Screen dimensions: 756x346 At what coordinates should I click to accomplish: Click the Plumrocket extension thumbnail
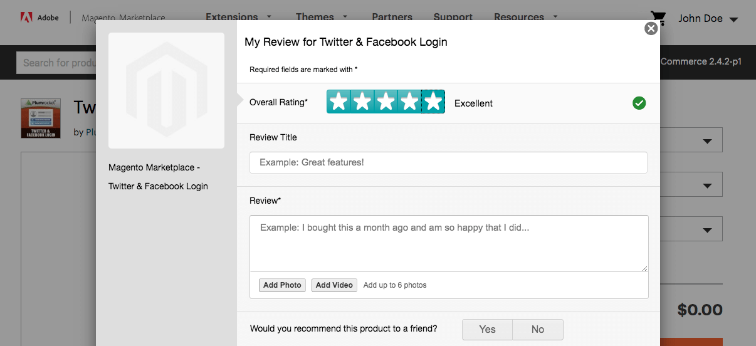[x=41, y=118]
